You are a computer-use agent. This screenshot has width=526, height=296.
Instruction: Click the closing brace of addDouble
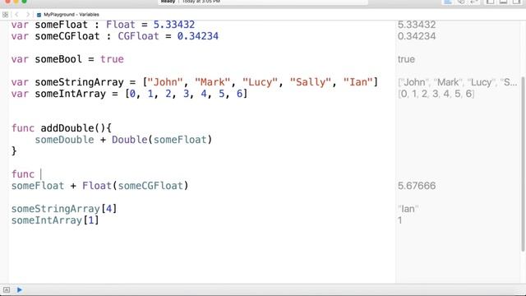pos(14,151)
